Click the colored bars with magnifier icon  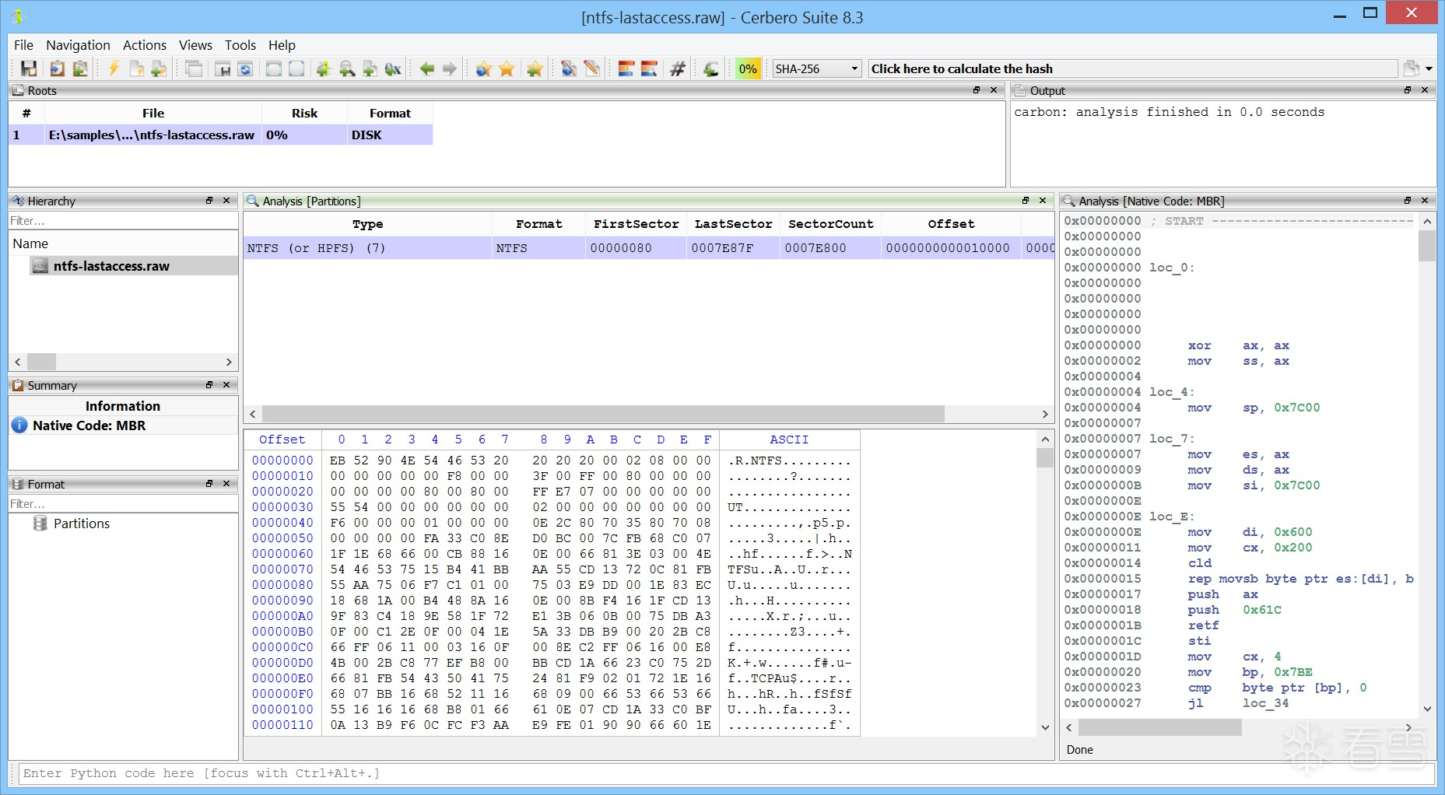point(648,68)
